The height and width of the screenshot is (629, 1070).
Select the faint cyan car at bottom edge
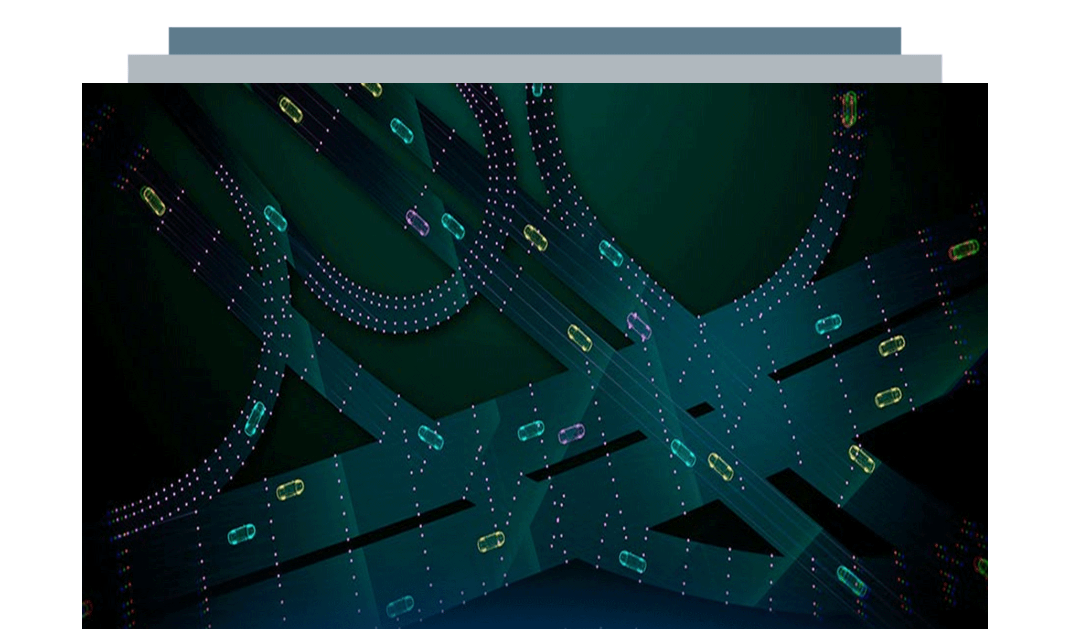pyautogui.click(x=400, y=606)
